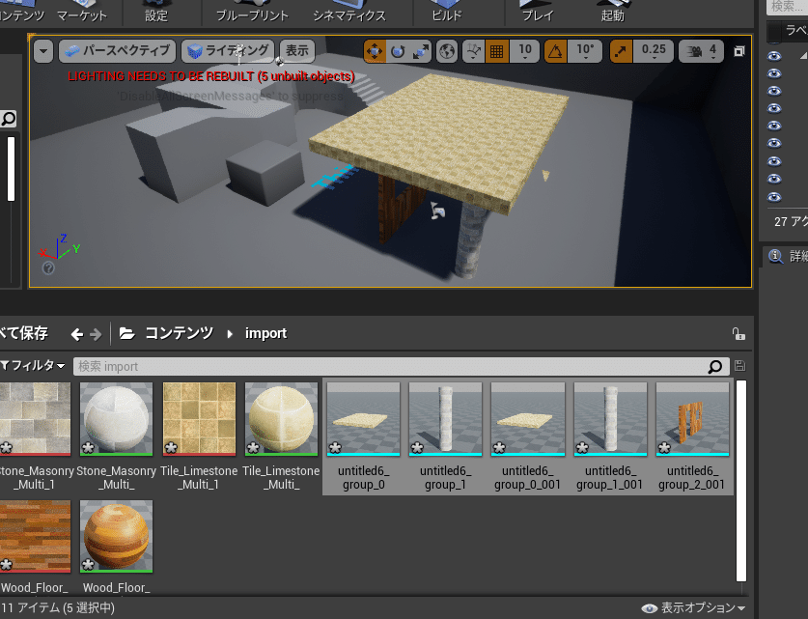Click the プレイ toolbar button
The image size is (808, 619).
537,12
